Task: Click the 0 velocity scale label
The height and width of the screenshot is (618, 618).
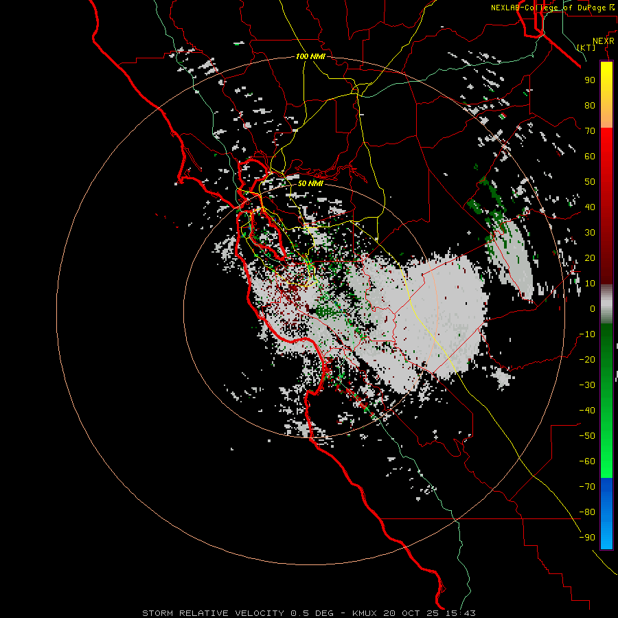Action: [593, 308]
